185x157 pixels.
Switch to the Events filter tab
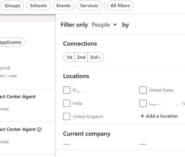click(x=63, y=5)
